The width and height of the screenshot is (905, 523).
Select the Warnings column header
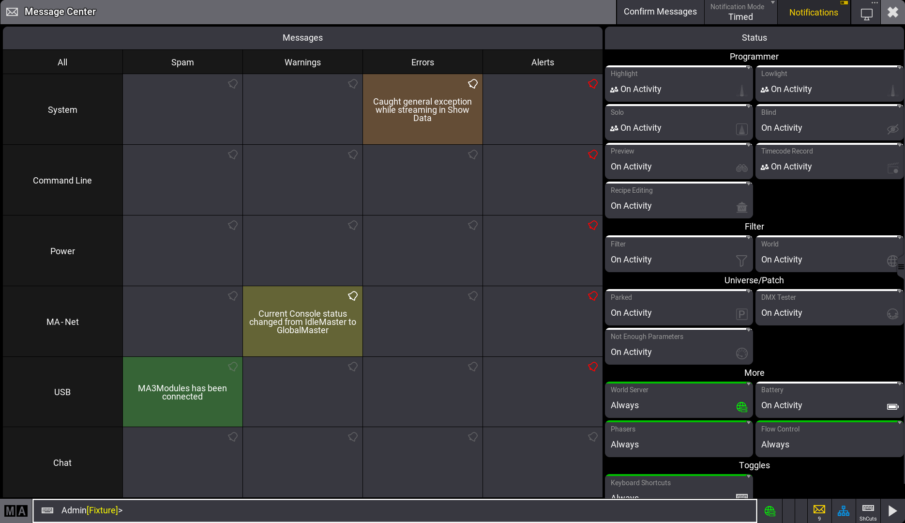click(x=302, y=62)
